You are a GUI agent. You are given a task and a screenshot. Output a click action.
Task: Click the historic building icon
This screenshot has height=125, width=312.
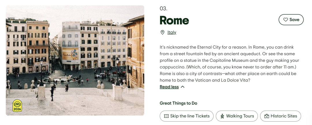tap(267, 116)
